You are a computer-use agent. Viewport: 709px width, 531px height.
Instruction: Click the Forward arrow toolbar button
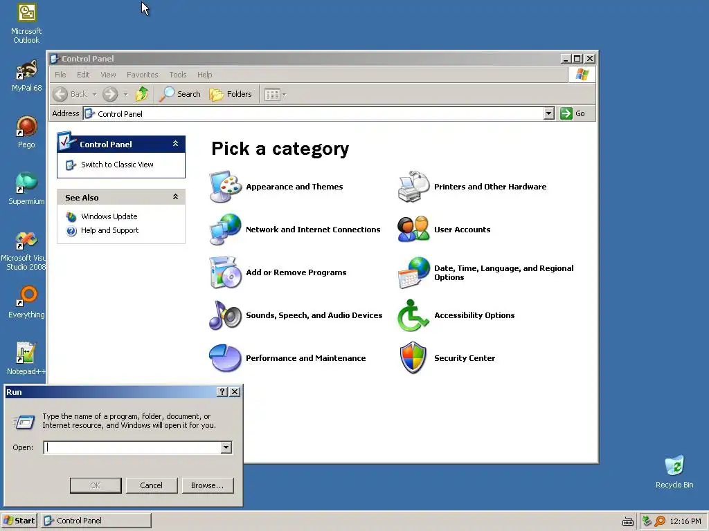(110, 94)
